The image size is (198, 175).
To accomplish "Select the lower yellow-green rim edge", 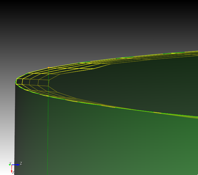I will click(124, 108).
